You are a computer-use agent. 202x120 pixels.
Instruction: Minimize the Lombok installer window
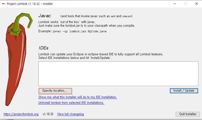[175, 4]
